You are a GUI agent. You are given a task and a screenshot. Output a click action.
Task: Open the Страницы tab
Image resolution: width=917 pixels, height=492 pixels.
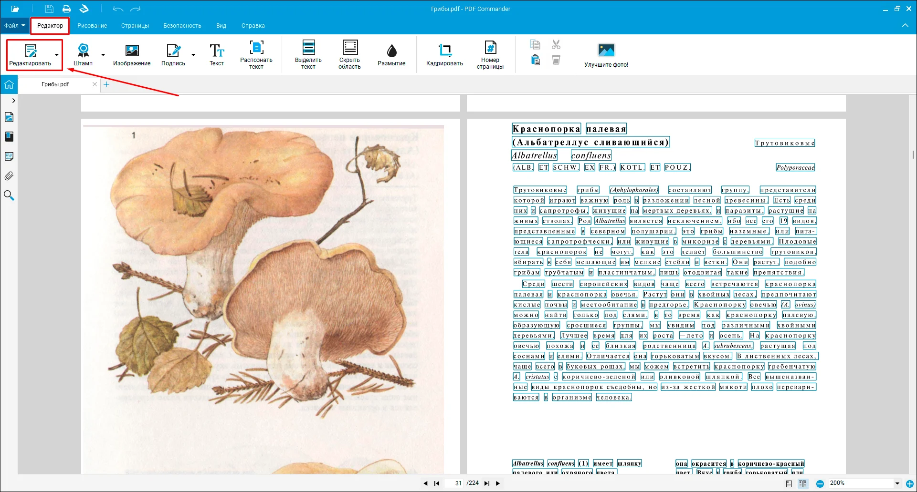(135, 26)
